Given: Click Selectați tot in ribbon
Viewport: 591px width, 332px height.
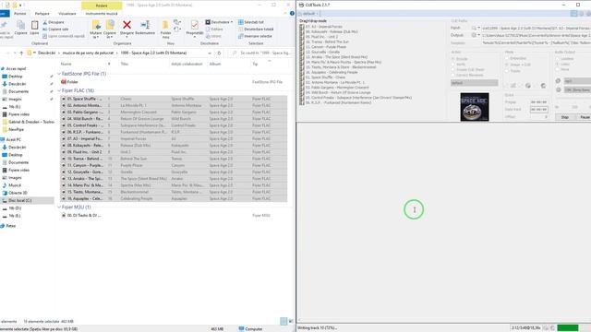Looking at the screenshot, I should pos(250,22).
